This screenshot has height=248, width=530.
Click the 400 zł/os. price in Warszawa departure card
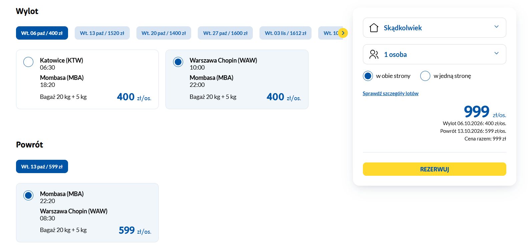click(x=284, y=97)
